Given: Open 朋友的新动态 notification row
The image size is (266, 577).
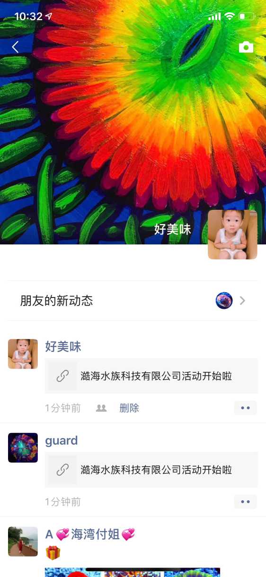Looking at the screenshot, I should point(133,300).
